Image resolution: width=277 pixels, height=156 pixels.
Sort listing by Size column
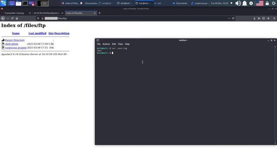51,33
